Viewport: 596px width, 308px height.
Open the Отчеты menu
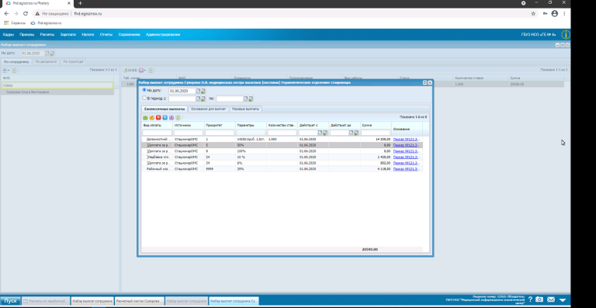point(106,35)
